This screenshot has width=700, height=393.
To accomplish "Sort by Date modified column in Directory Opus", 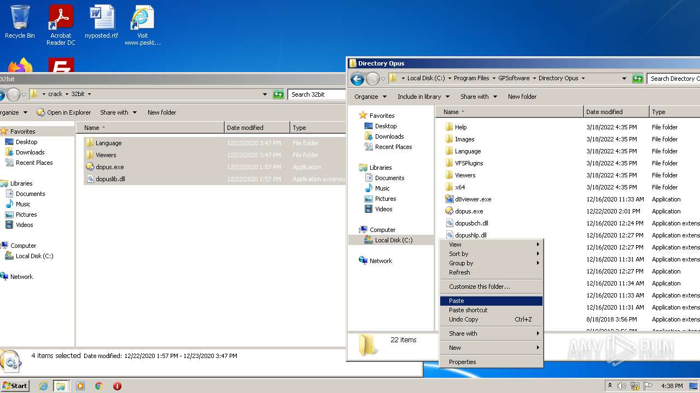I will pos(616,112).
